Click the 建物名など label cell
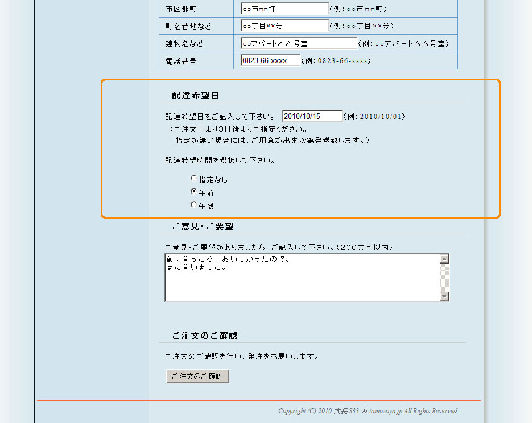Image resolution: width=532 pixels, height=423 pixels. pos(196,43)
